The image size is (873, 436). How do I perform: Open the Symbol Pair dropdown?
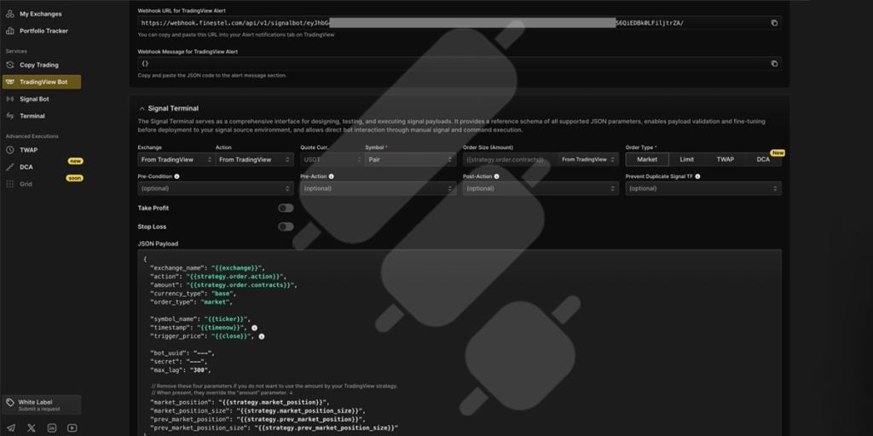tap(410, 159)
